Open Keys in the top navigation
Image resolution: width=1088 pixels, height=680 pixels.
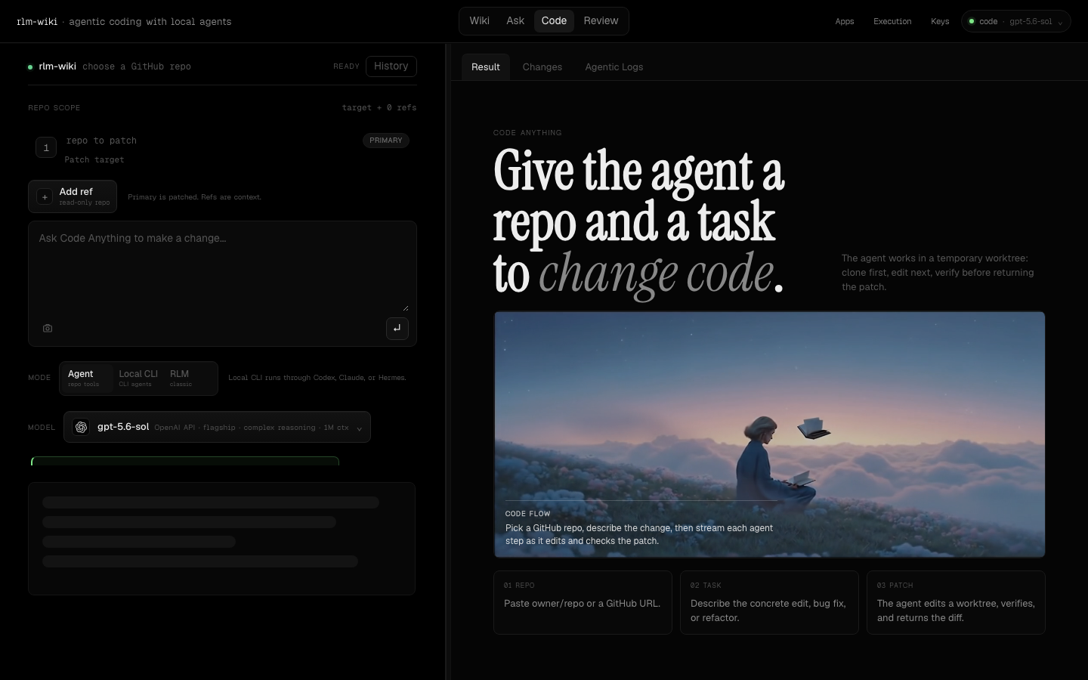940,21
